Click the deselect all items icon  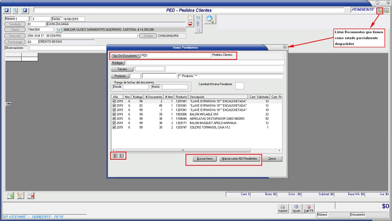(x=121, y=156)
